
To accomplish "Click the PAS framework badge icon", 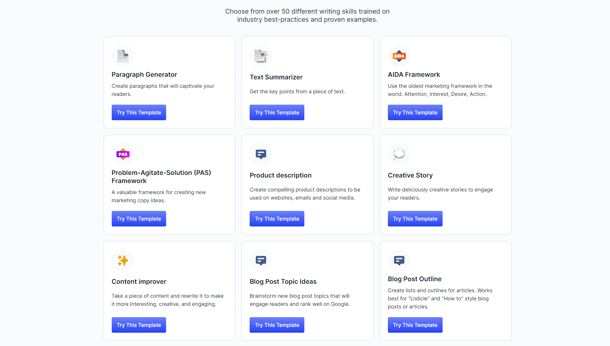I will tap(123, 154).
